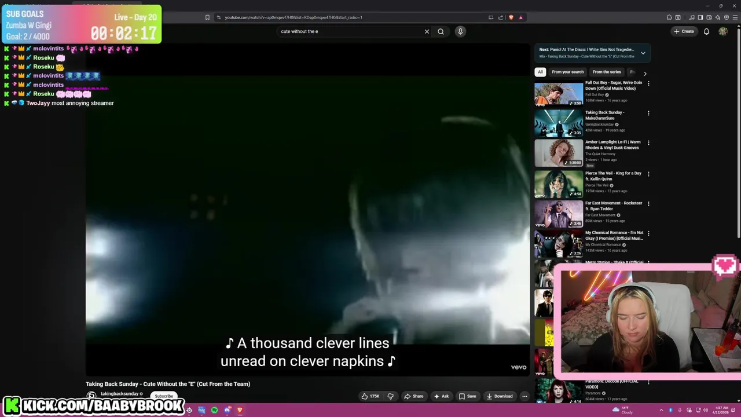Open the browser extensions puzzle icon

pyautogui.click(x=669, y=17)
